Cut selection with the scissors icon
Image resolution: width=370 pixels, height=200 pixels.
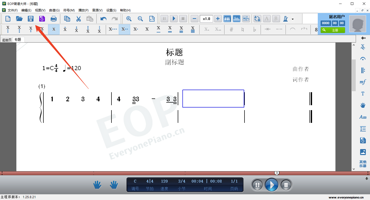78,19
